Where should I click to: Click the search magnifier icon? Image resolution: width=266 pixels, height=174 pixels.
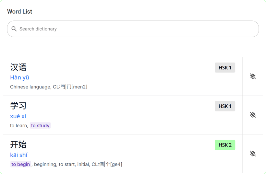pos(14,29)
